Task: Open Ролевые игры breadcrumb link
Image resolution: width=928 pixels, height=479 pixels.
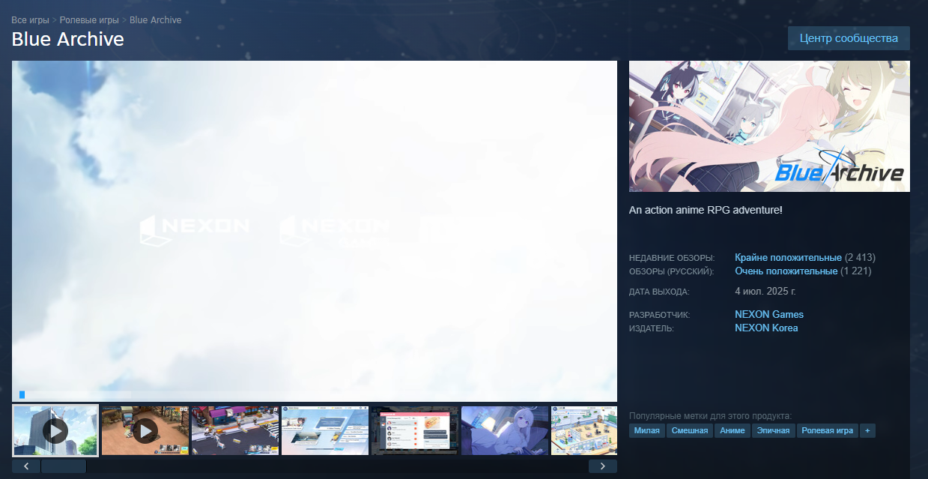Action: click(89, 19)
